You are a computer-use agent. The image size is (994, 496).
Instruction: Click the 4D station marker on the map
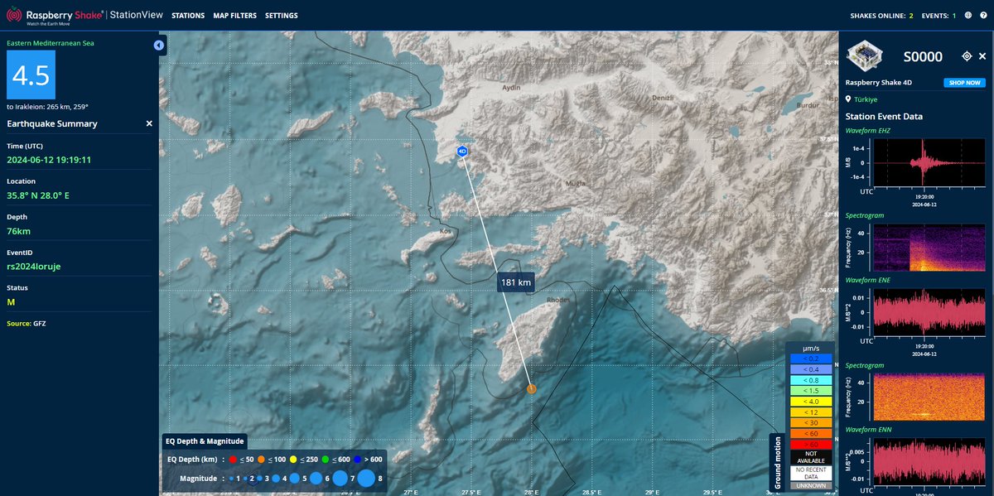click(462, 152)
